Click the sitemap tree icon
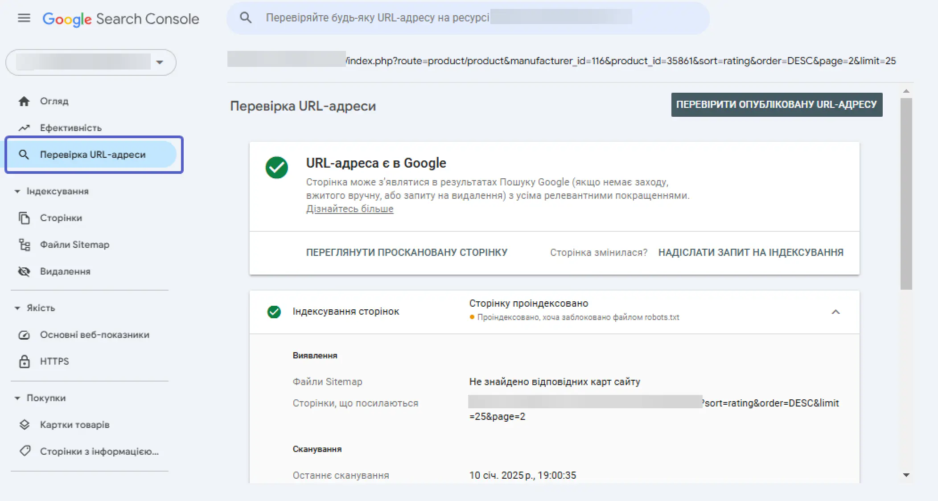This screenshot has height=501, width=938. coord(24,245)
